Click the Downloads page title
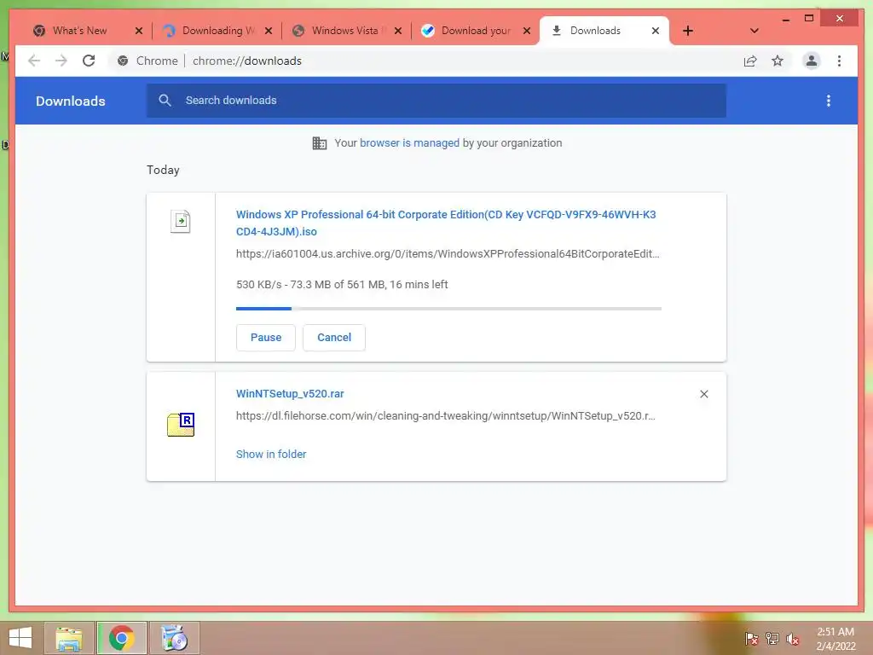 pyautogui.click(x=71, y=101)
